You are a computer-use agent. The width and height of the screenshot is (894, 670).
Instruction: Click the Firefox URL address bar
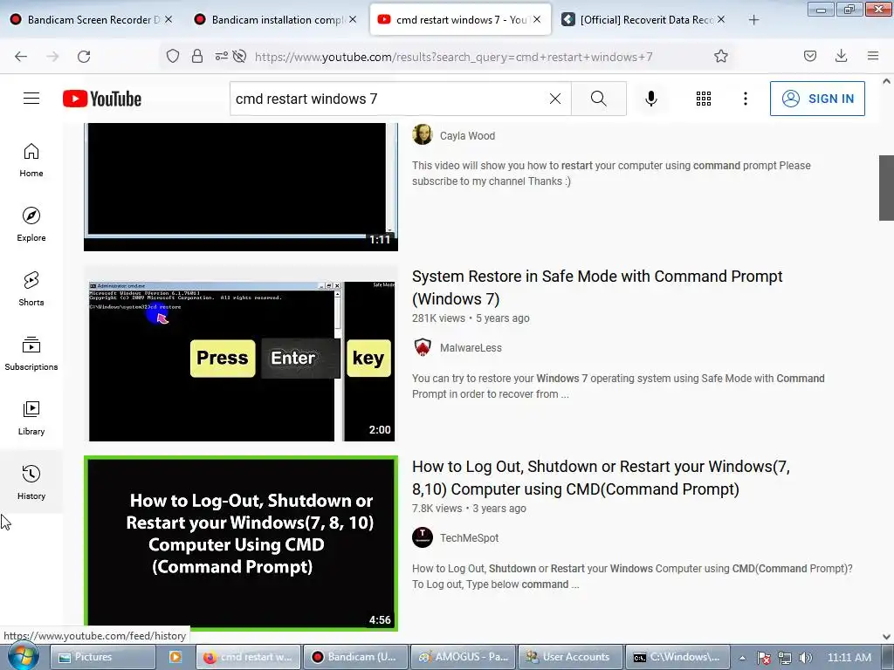453,57
